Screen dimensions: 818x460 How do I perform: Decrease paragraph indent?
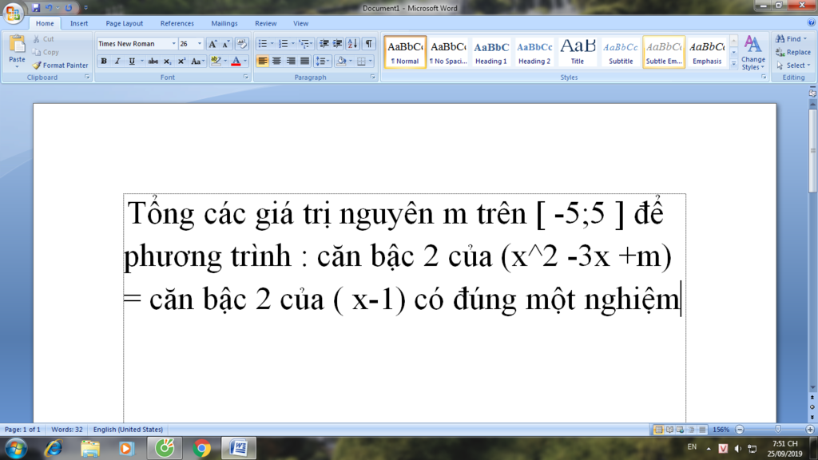[x=324, y=44]
